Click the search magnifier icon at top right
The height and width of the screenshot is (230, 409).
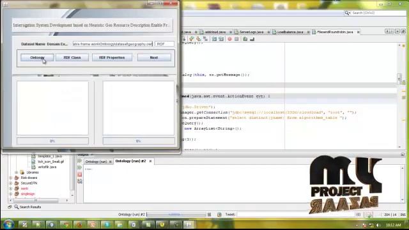tap(347, 13)
